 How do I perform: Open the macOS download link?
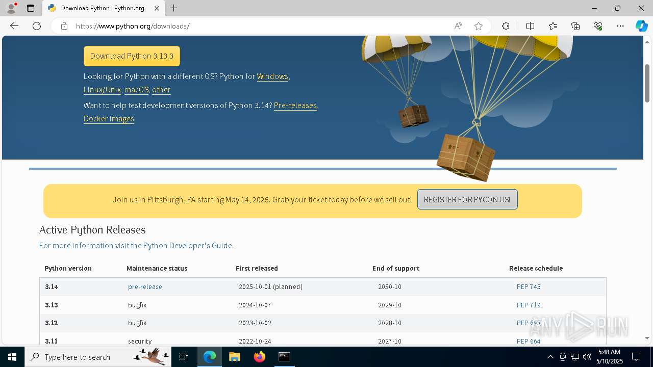[x=136, y=90]
